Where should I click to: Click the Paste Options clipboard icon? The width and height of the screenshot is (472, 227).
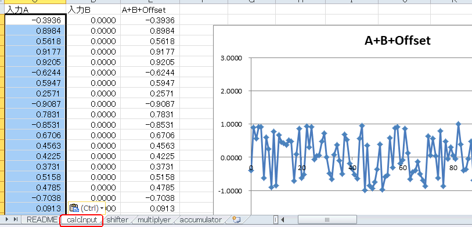tap(74, 208)
